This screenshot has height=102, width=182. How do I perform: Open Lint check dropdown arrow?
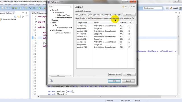(23, 8)
